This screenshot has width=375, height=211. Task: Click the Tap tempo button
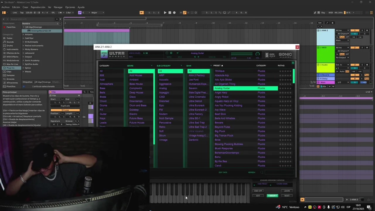pyautogui.click(x=22, y=13)
